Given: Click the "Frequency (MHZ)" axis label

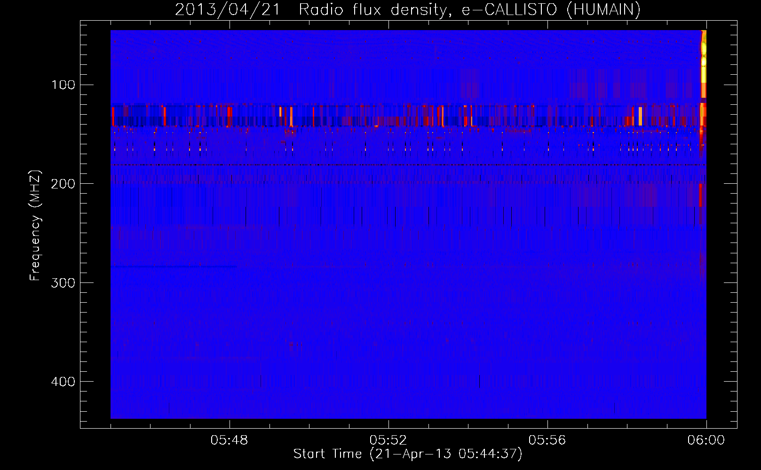Looking at the screenshot, I should point(35,225).
